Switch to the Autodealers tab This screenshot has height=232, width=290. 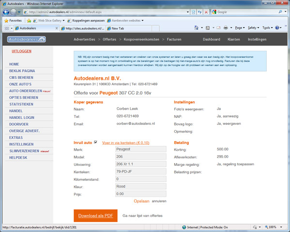35,28
